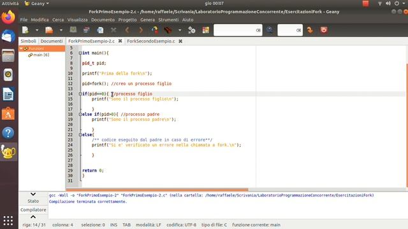This screenshot has width=408, height=229.
Task: Click the editor vertical scrollbar
Action: pos(407,125)
